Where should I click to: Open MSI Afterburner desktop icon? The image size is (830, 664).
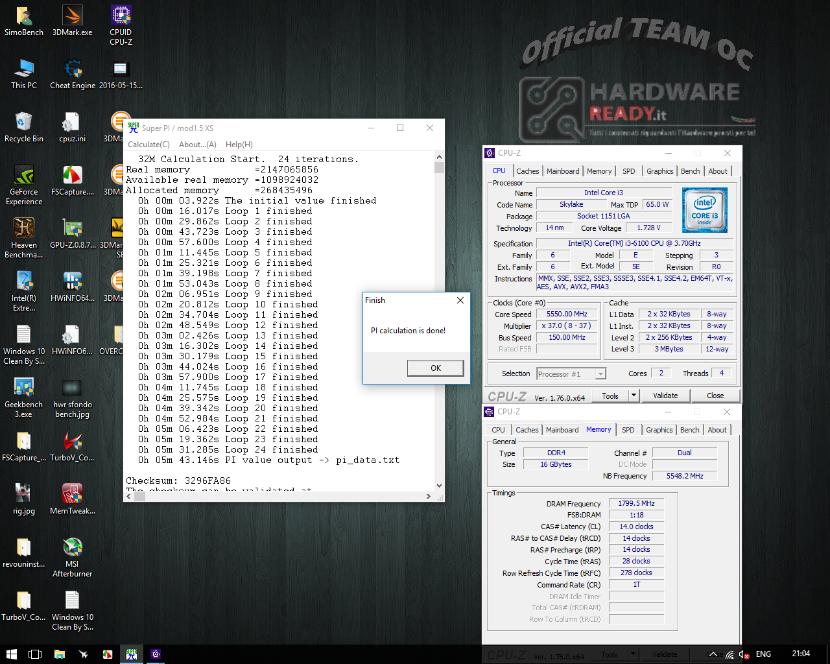(x=73, y=557)
